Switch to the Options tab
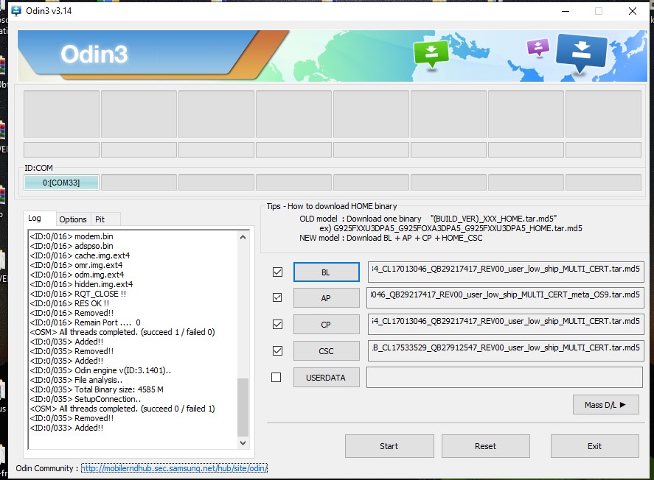Screen dimensions: 654x480 click(x=73, y=219)
